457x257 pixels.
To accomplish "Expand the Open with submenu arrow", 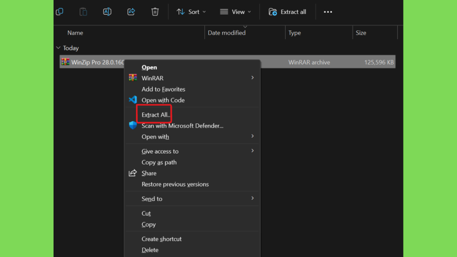I will [x=253, y=136].
